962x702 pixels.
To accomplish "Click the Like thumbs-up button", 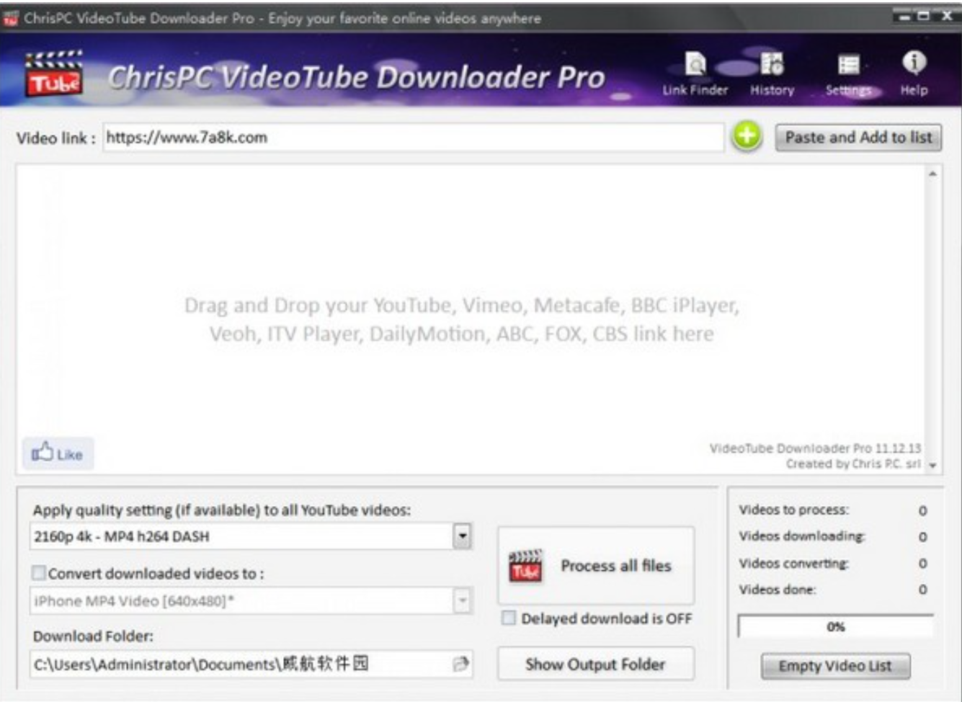I will (x=58, y=453).
